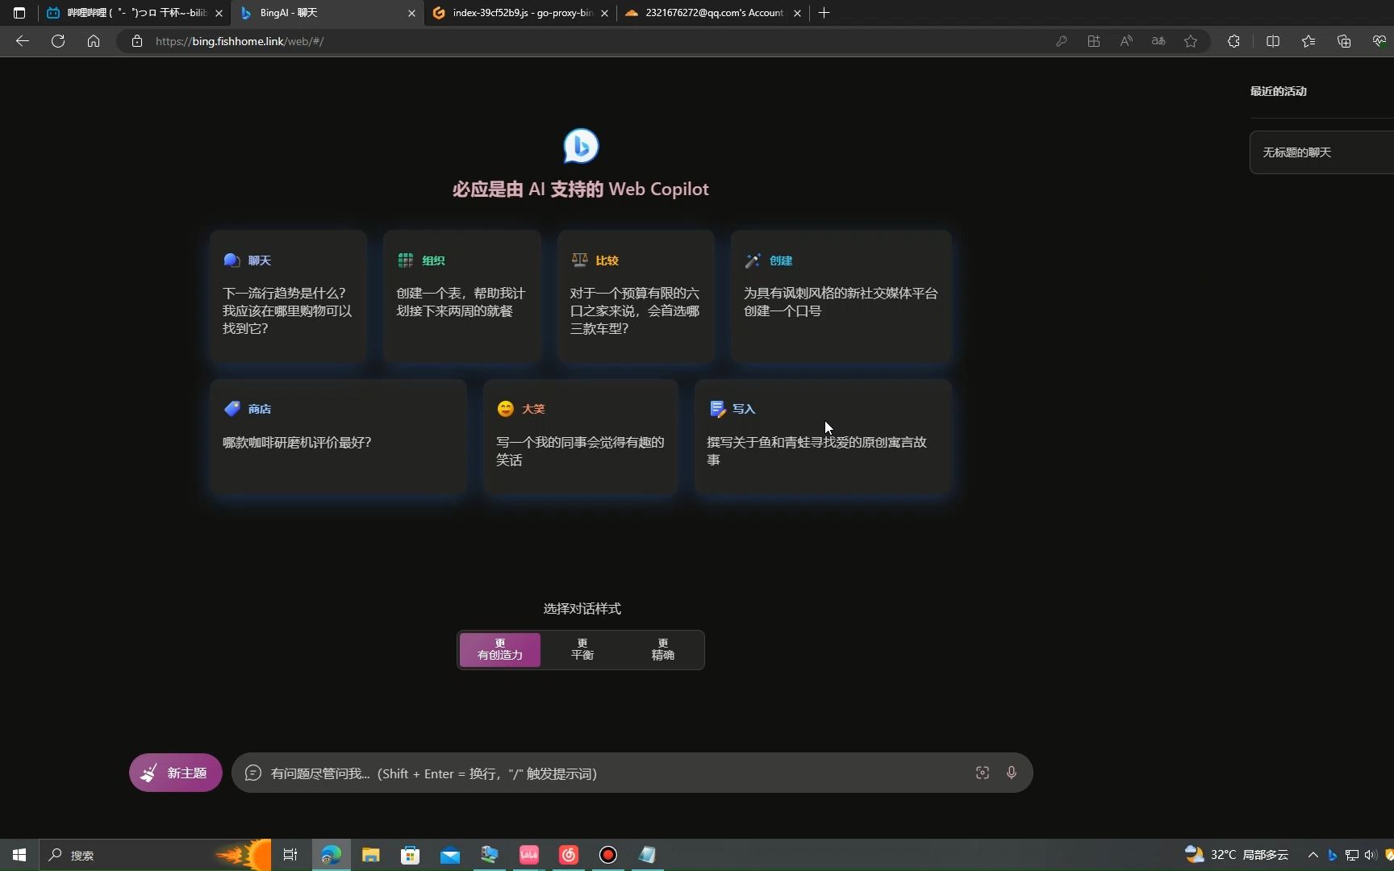
Task: Pick the 创建 slogan suggestion card
Action: [x=841, y=296]
